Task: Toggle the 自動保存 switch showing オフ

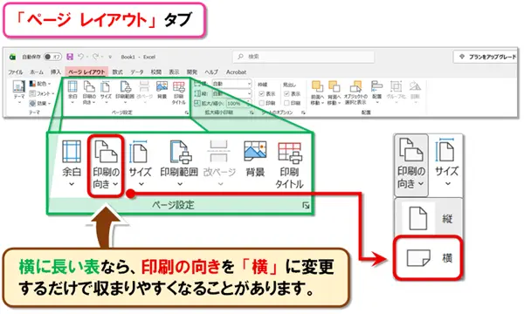Action: tap(52, 57)
